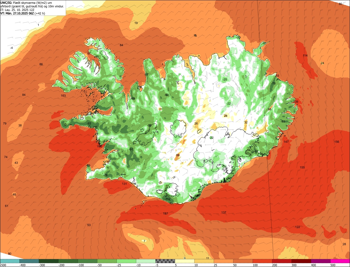Click the map value 114 in the northeast sea

click(305, 55)
